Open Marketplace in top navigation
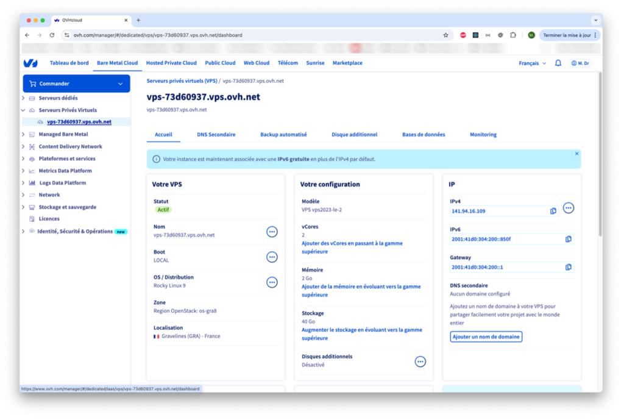Viewport: 624px width, 420px height. [347, 63]
